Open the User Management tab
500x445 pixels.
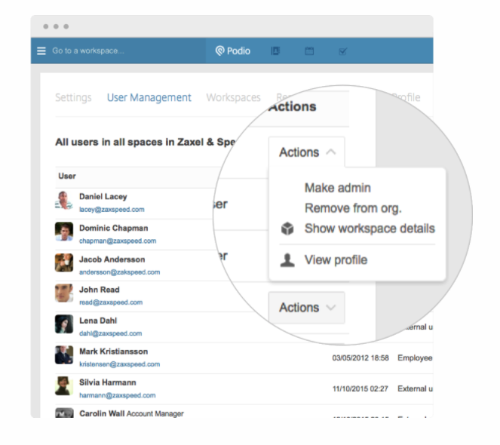click(149, 97)
